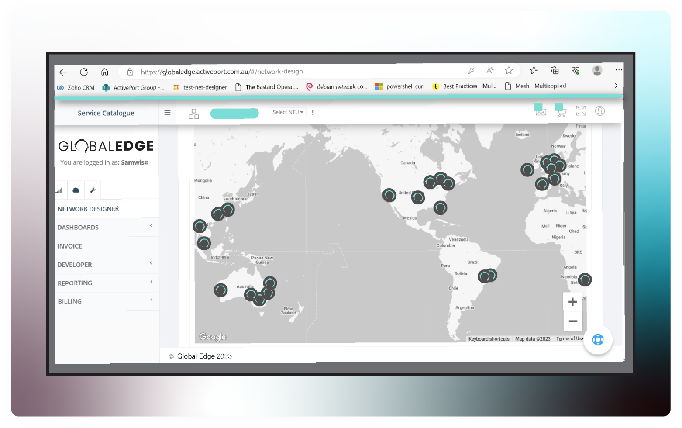682x428 pixels.
Task: Click the Read aloud icon in address bar
Action: [490, 70]
